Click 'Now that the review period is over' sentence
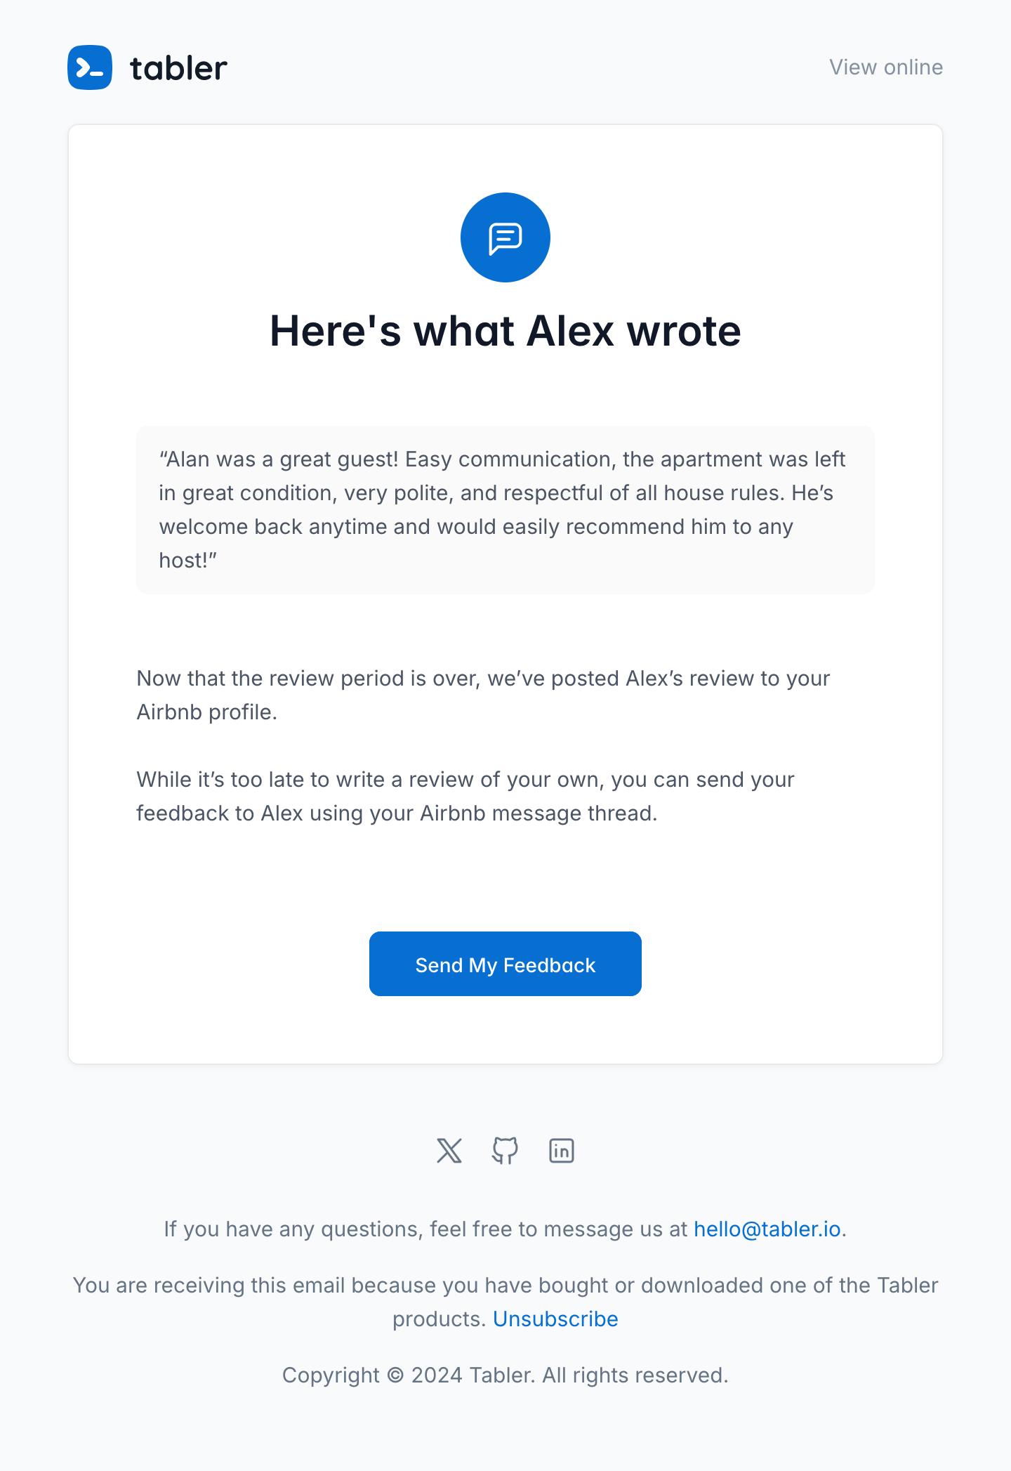Viewport: 1011px width, 1471px height. pos(308,679)
